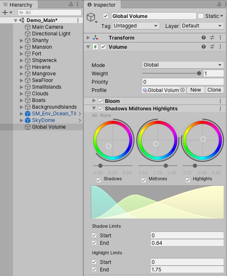The width and height of the screenshot is (227, 276).
Task: Click New to create a profile
Action: (196, 90)
